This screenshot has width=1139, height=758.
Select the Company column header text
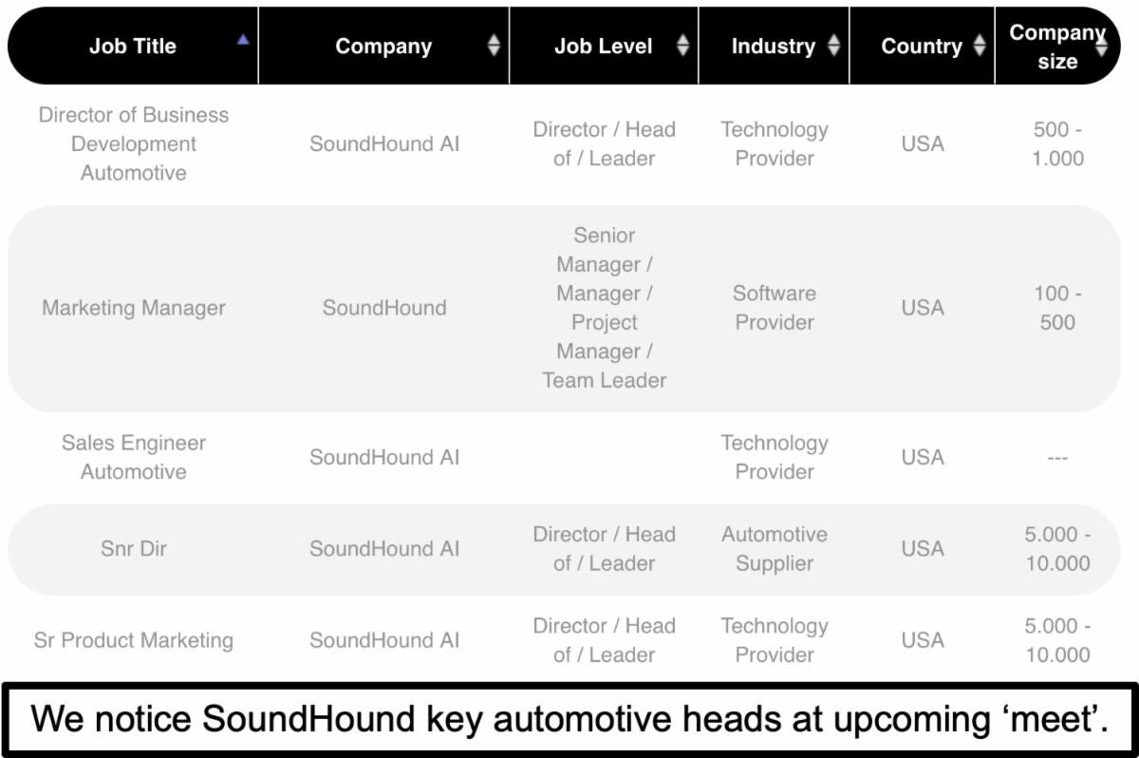point(383,46)
